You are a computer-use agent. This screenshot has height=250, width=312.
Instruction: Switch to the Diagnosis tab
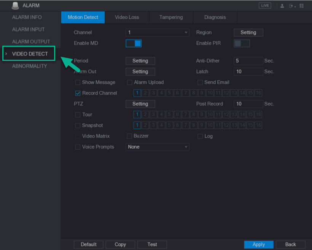pos(215,18)
